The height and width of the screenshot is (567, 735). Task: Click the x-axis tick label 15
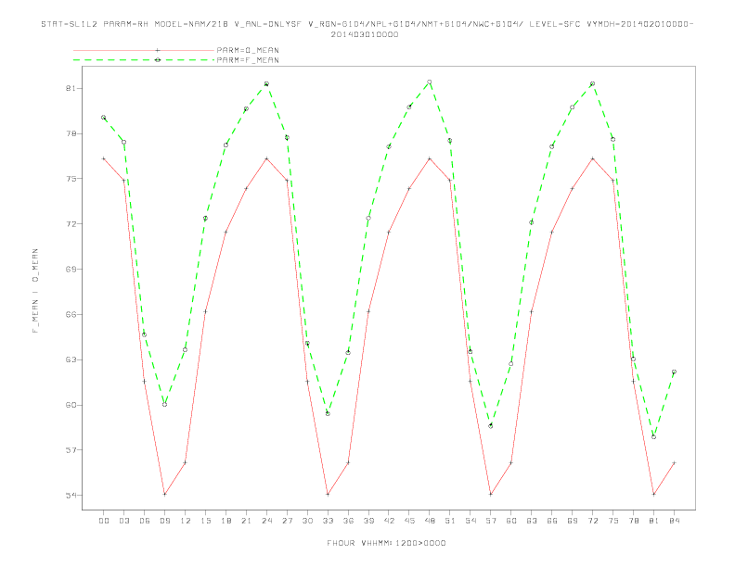tap(205, 521)
